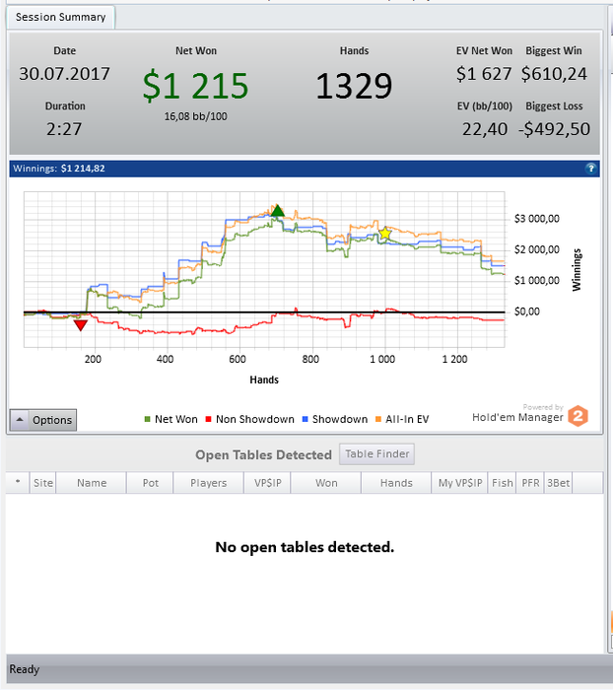Image resolution: width=613 pixels, height=690 pixels.
Task: Click the green up-triangle peak marker
Action: click(277, 211)
